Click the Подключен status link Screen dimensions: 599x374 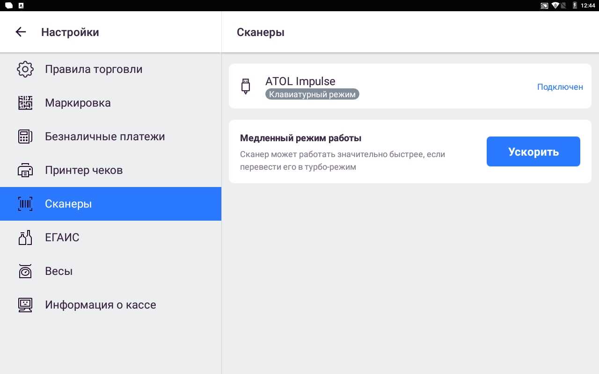(x=560, y=87)
